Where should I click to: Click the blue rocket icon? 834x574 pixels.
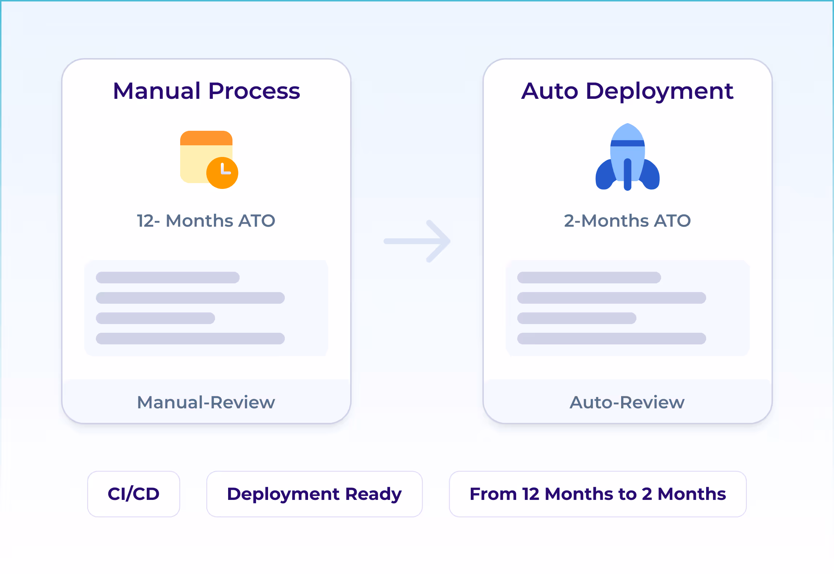pos(627,157)
